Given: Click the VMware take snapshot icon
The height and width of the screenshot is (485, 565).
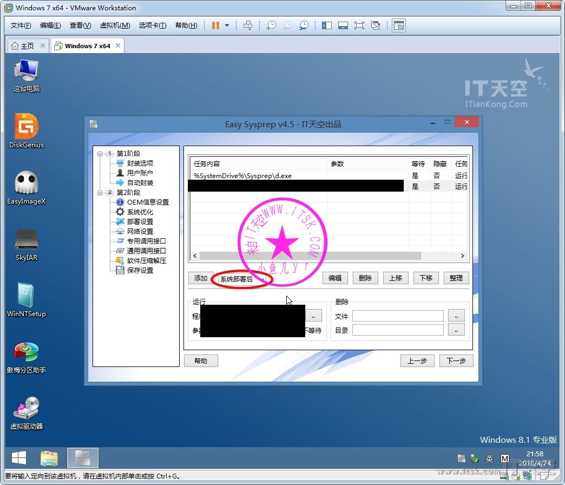Looking at the screenshot, I should [271, 25].
